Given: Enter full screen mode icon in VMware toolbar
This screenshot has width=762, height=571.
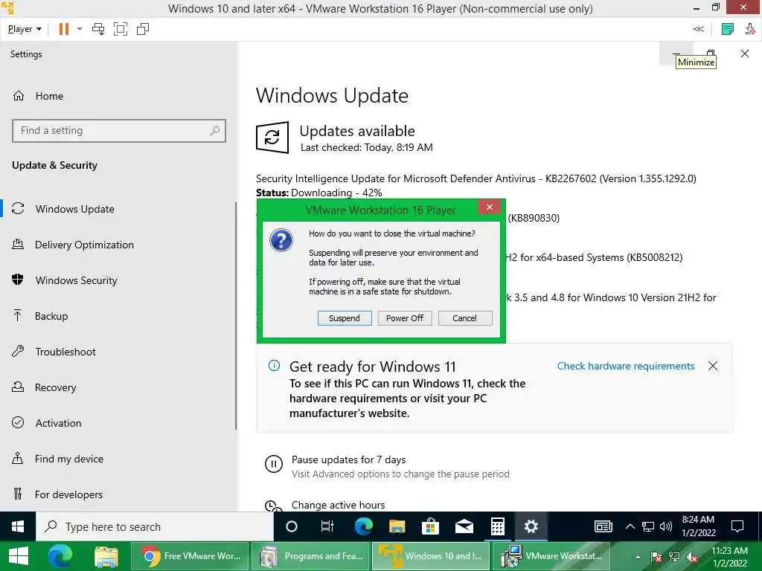Looking at the screenshot, I should click(x=121, y=29).
